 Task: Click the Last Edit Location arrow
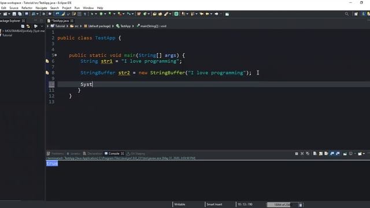click(202, 14)
